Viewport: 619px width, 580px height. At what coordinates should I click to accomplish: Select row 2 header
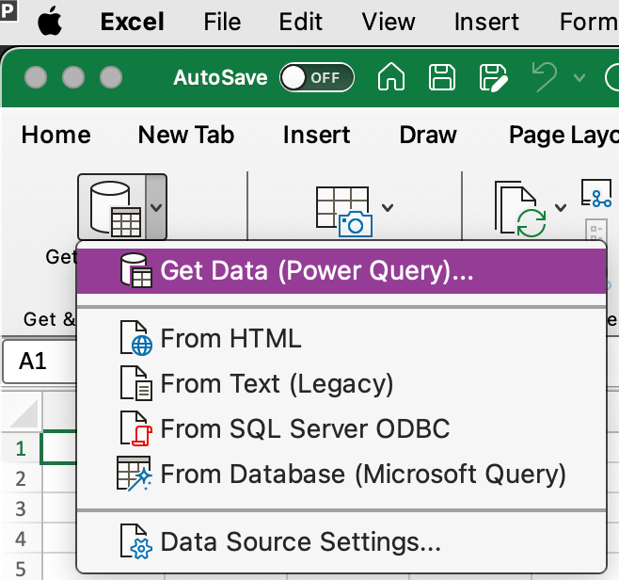[21, 478]
